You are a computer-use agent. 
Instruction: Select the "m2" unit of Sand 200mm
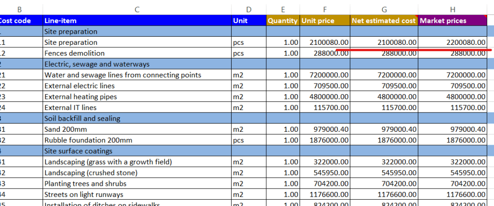point(249,129)
